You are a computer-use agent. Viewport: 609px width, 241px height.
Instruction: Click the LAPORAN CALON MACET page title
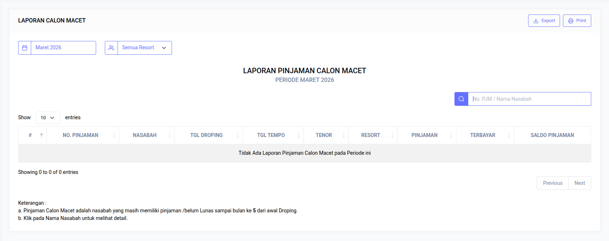click(52, 21)
